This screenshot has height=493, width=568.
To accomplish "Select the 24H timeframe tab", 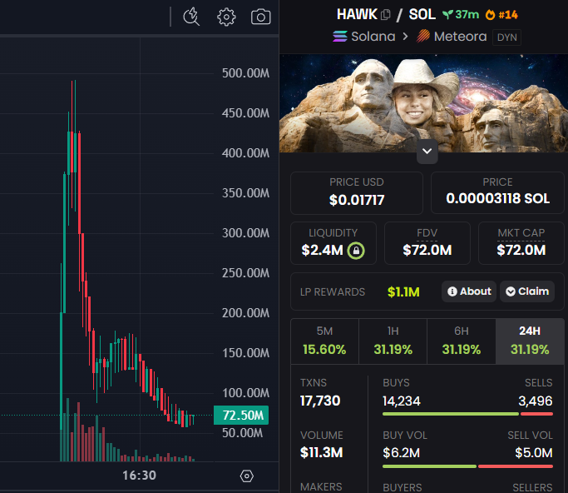I will [x=530, y=341].
